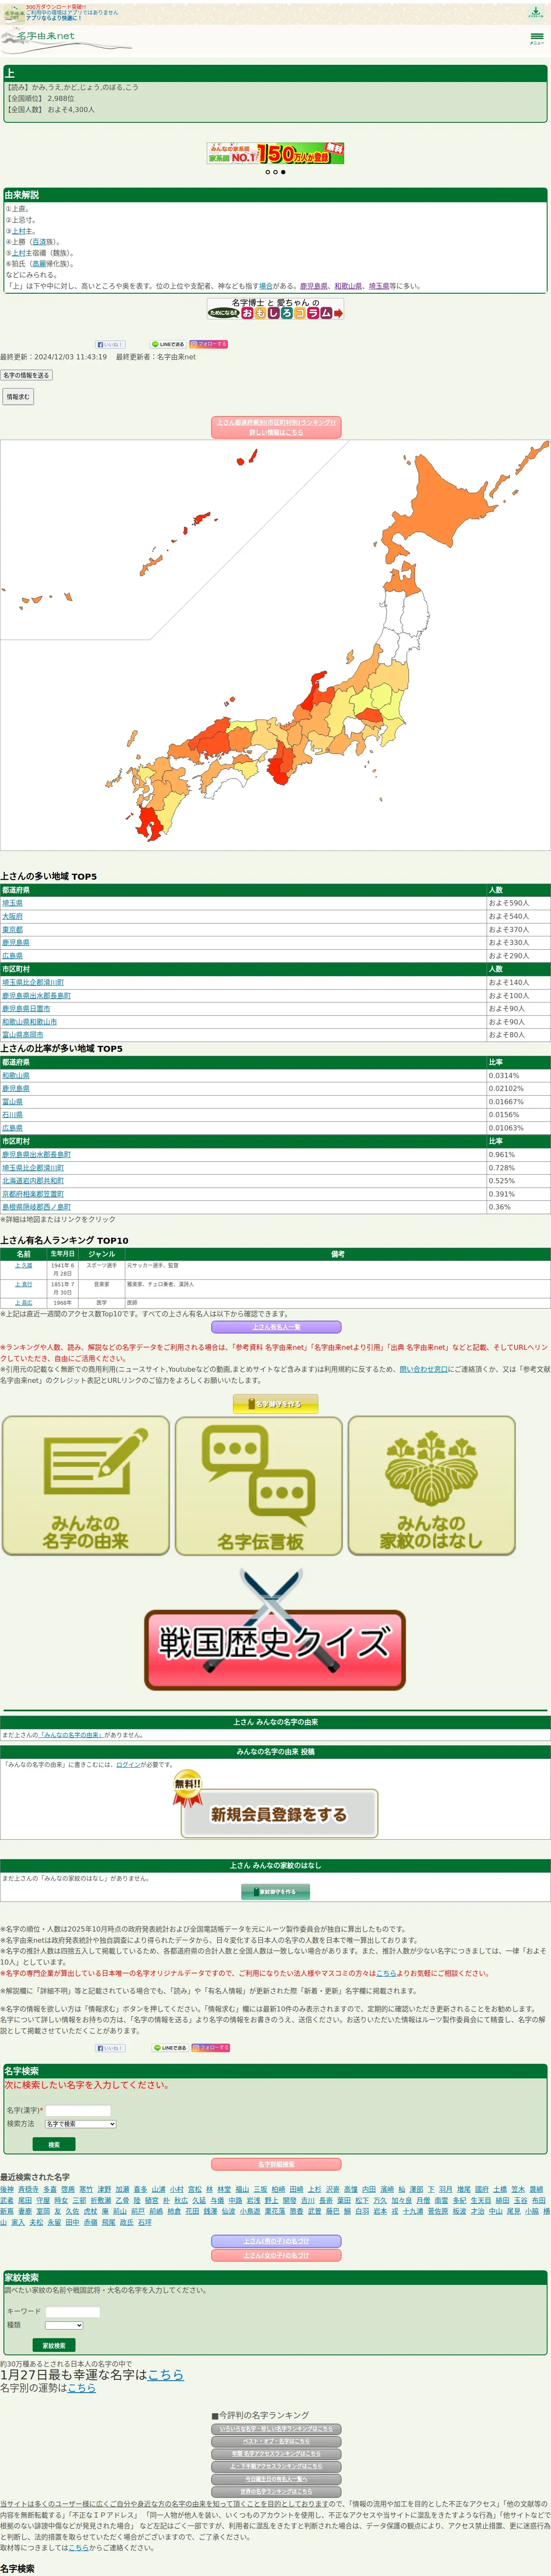Open 広島県 in the 多い地域 TOP5 table
551x2576 pixels.
click(x=12, y=956)
